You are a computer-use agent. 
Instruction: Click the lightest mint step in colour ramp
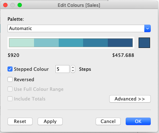(x=21, y=43)
